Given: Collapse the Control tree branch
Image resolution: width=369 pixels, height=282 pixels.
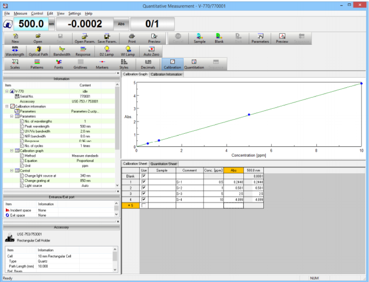Looking at the screenshot, I should 11,170.
